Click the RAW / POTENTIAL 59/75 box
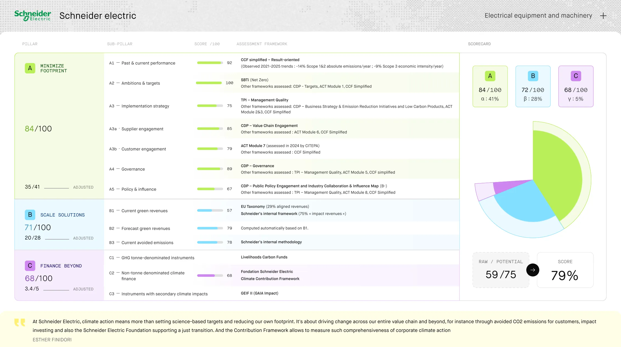 click(501, 270)
